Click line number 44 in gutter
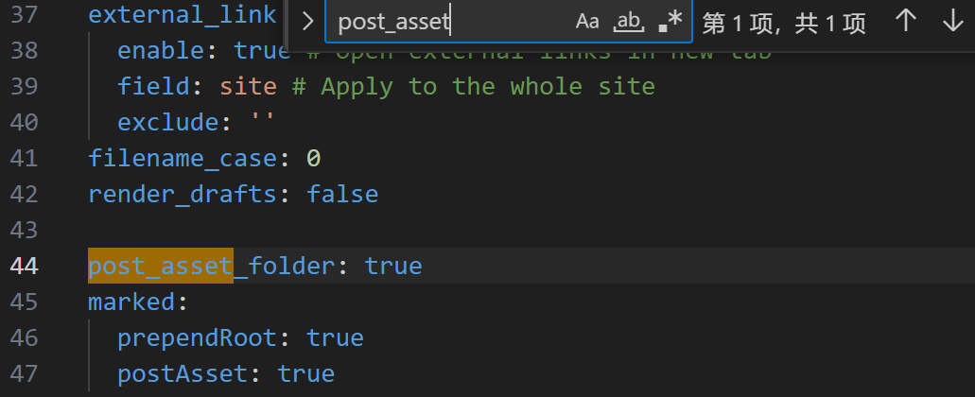975x397 pixels. (x=25, y=266)
